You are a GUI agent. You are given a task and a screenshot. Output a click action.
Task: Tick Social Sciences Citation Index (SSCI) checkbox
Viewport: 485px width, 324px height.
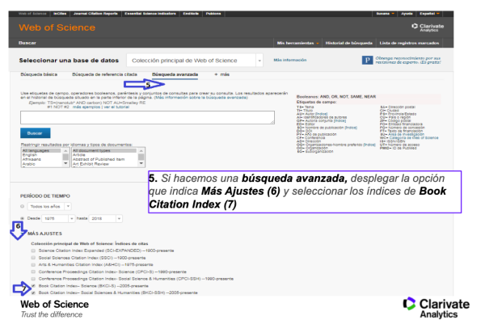(33, 258)
